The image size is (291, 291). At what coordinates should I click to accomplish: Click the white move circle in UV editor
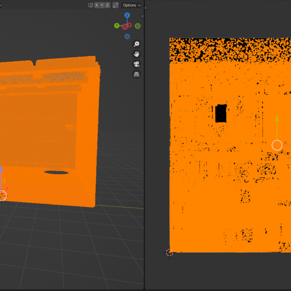pyautogui.click(x=277, y=145)
